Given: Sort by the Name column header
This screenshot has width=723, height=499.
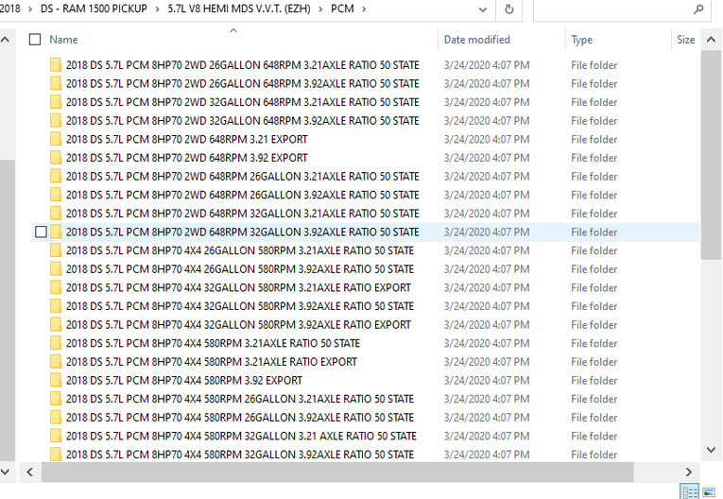Looking at the screenshot, I should 63,40.
